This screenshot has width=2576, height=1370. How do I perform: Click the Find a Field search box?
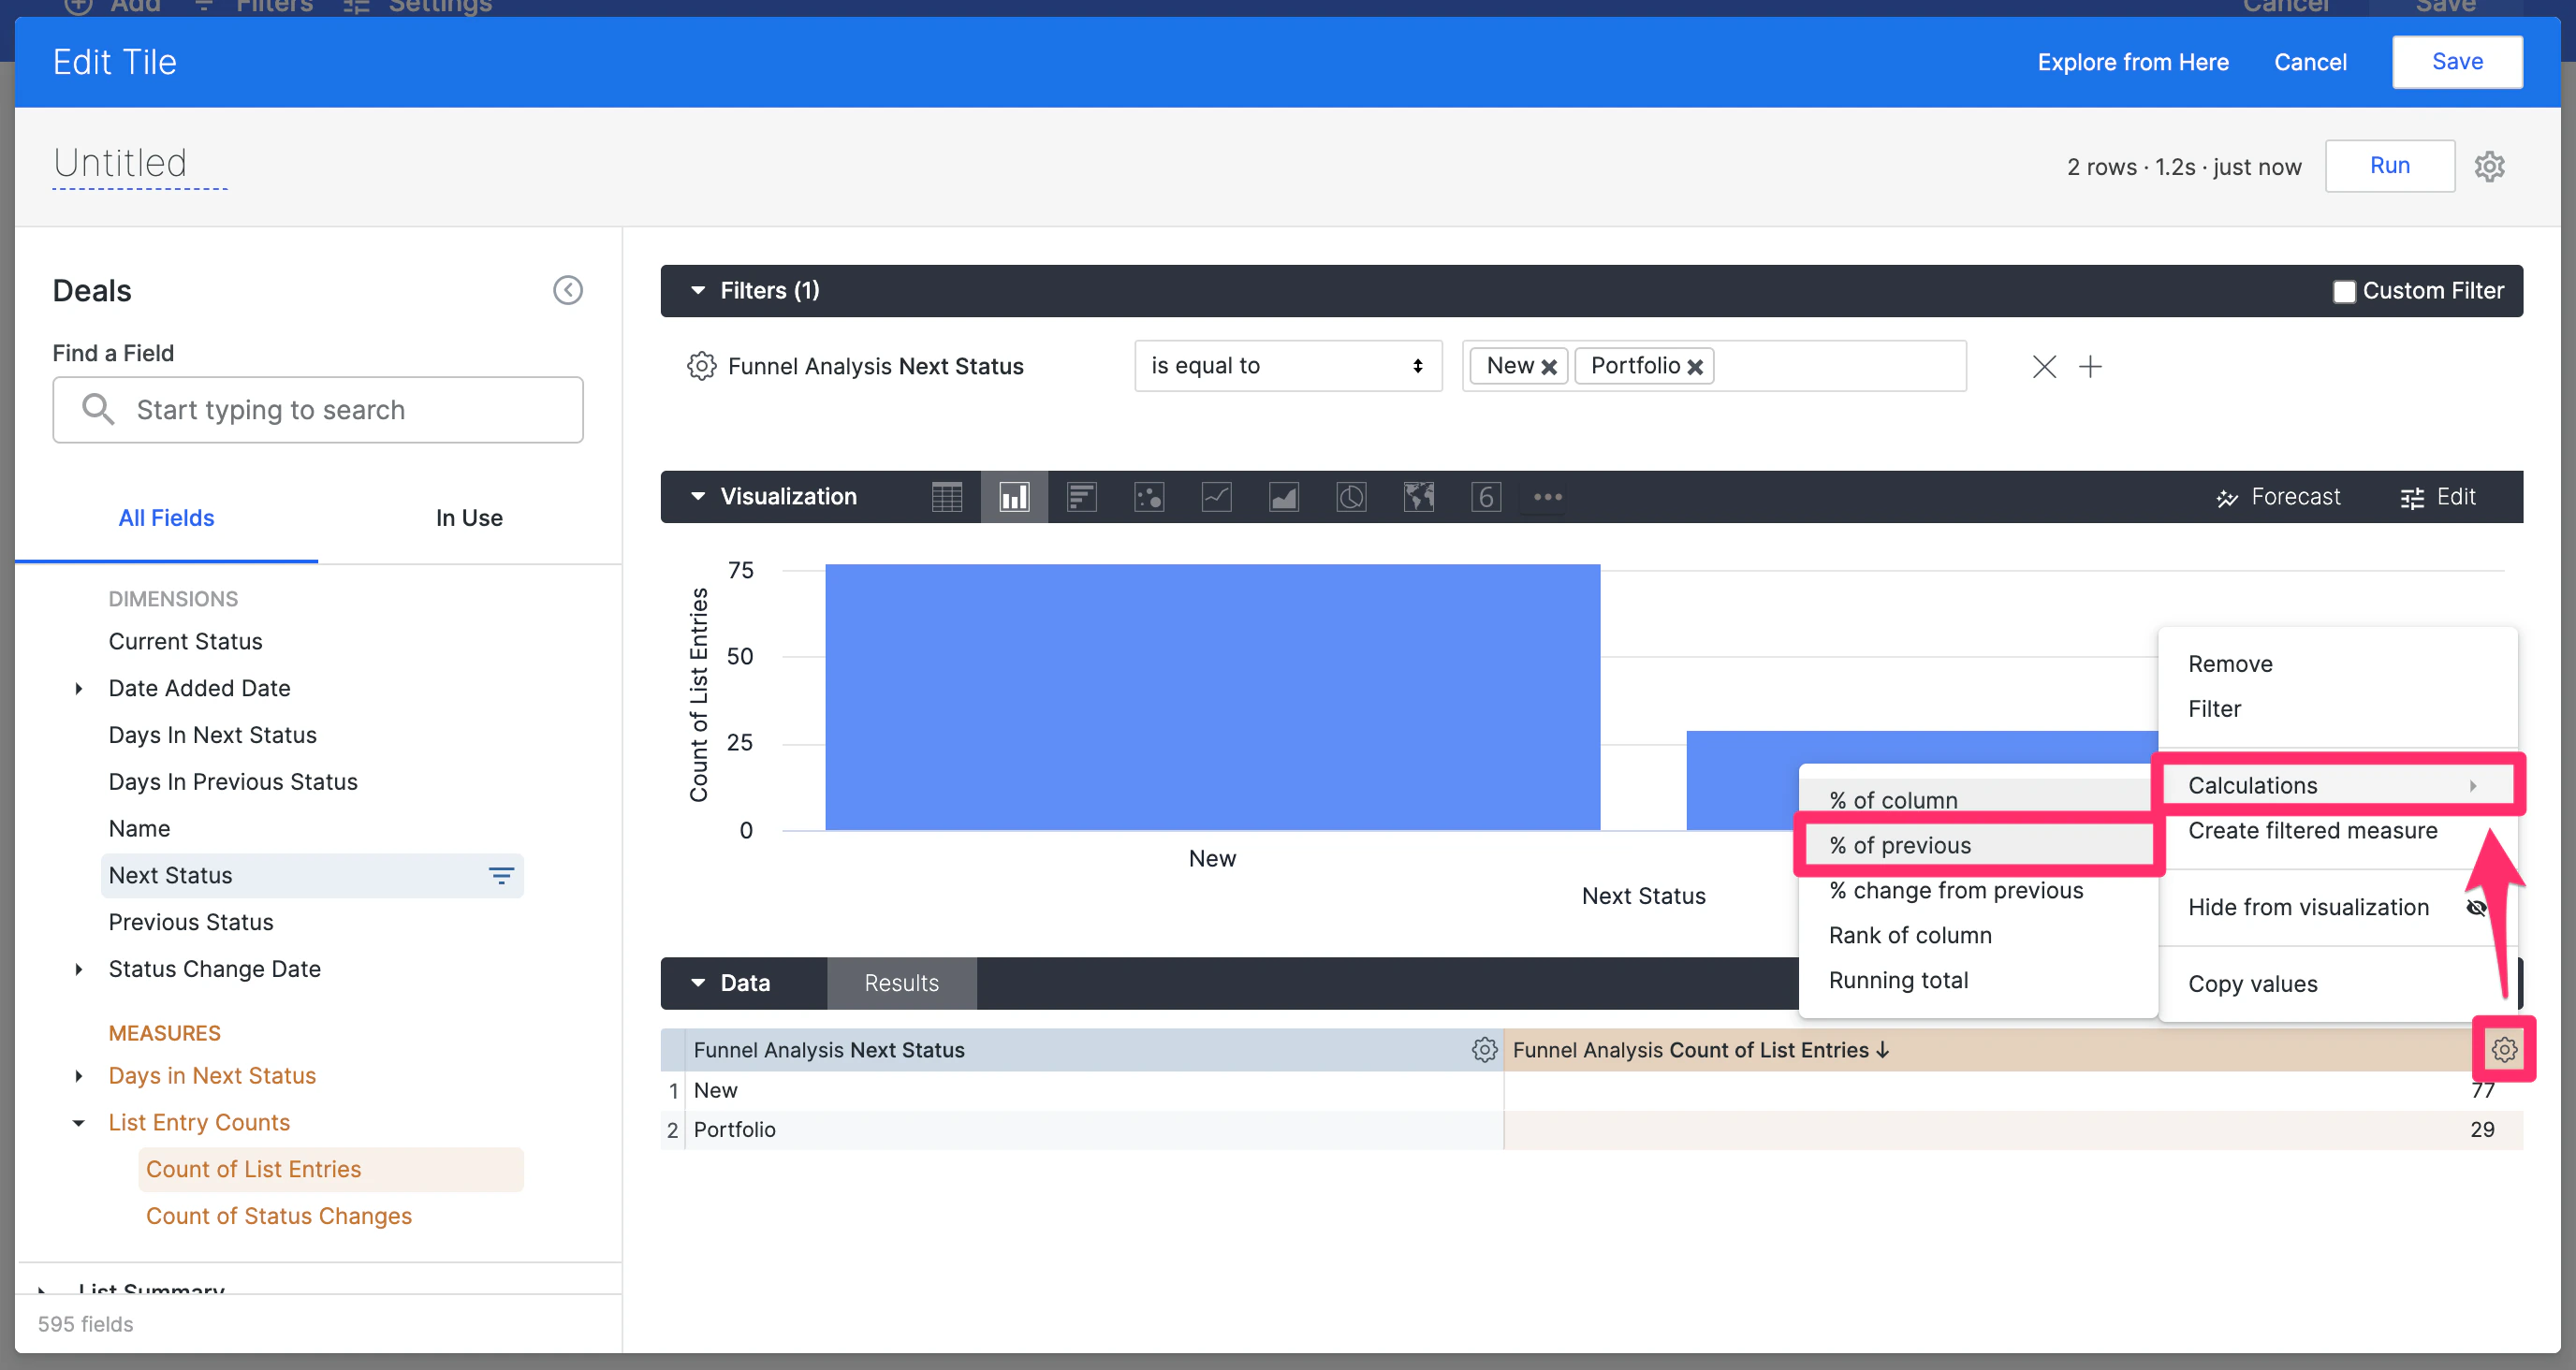tap(318, 410)
